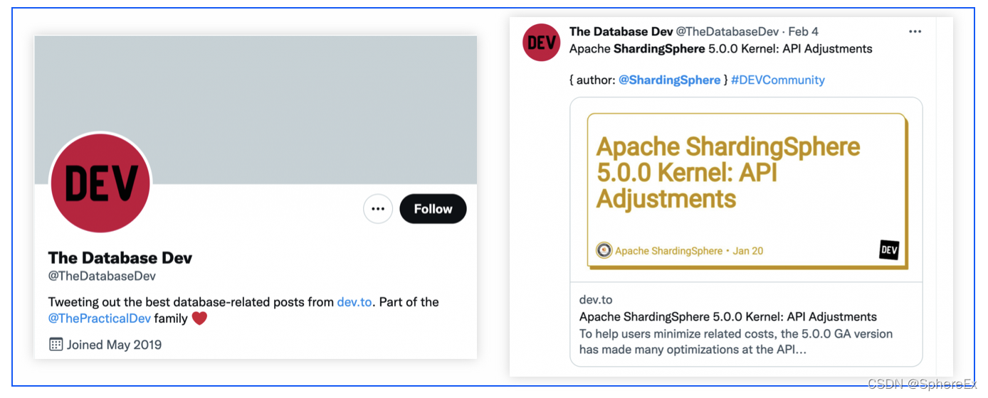Open the dev.to link in the bio
988x398 pixels.
pos(354,302)
